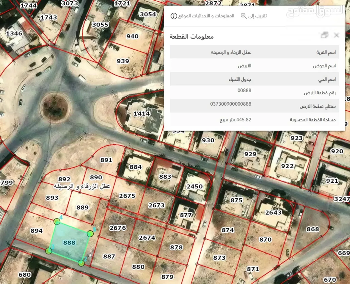Click neighborhood value جدول الأحياء

pos(240,79)
